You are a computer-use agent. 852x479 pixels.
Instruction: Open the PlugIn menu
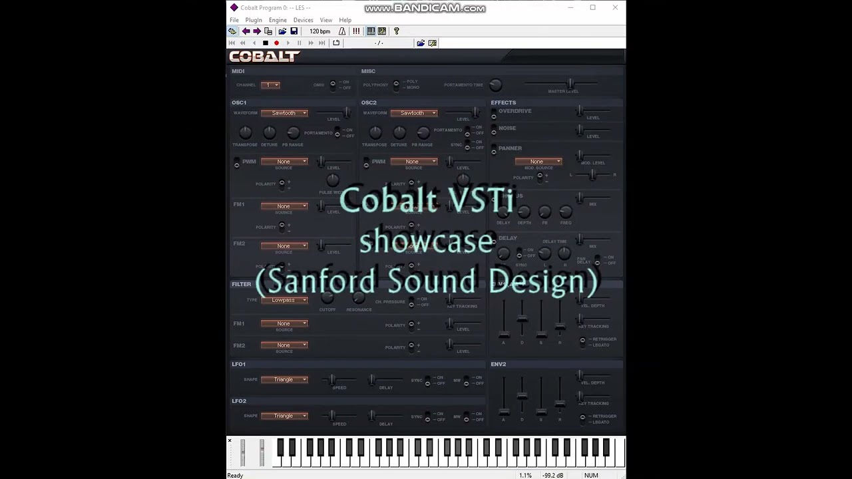coord(254,20)
